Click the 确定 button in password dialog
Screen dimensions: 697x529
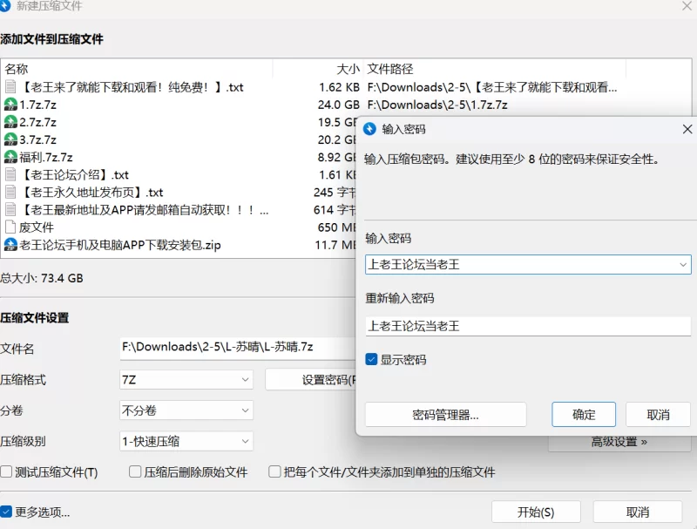[584, 414]
